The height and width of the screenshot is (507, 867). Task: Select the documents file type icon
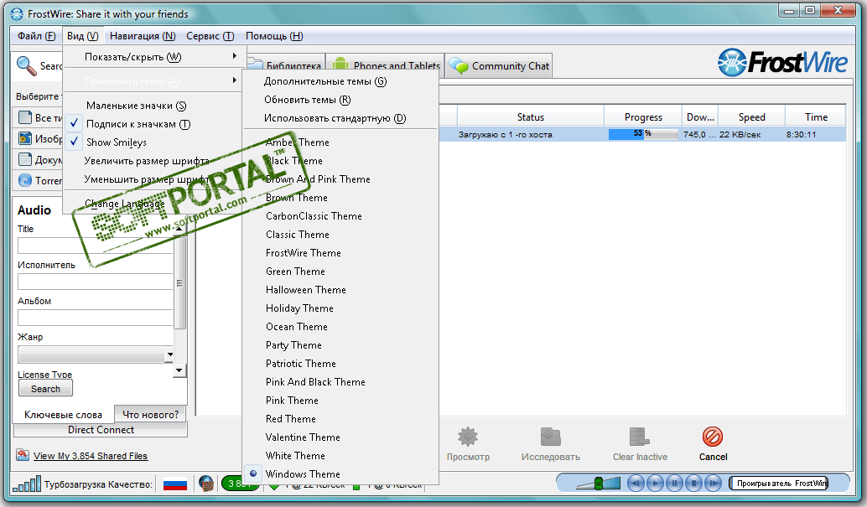(25, 159)
